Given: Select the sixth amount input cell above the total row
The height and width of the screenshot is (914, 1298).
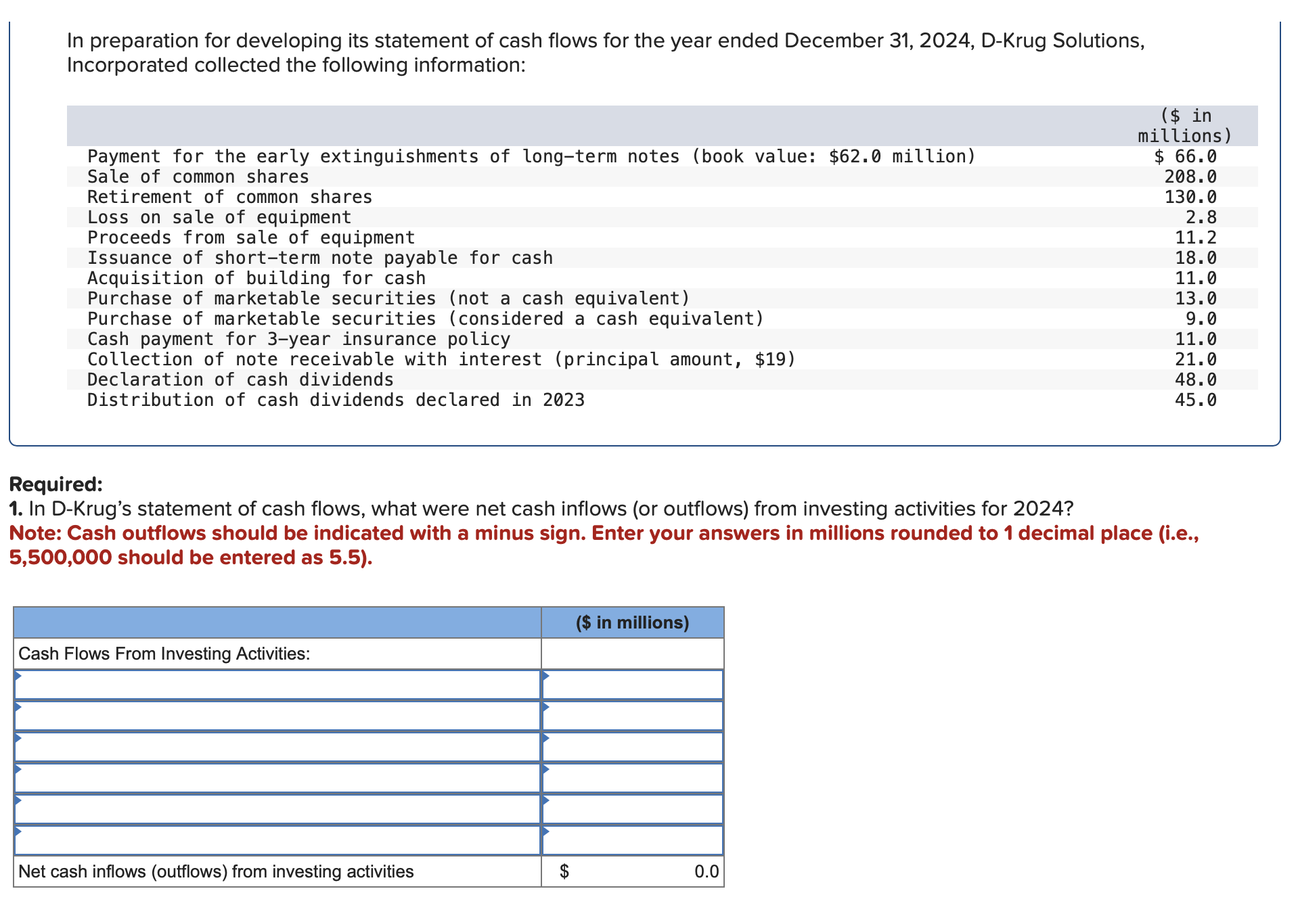Looking at the screenshot, I should 633,840.
